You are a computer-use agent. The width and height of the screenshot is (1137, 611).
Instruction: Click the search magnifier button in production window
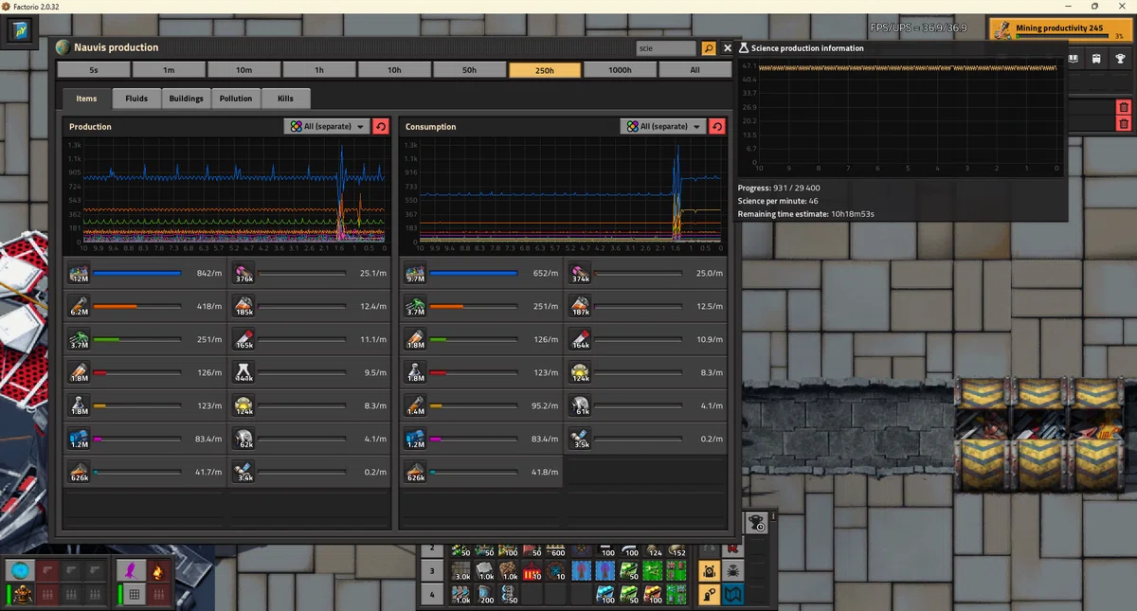click(x=709, y=48)
